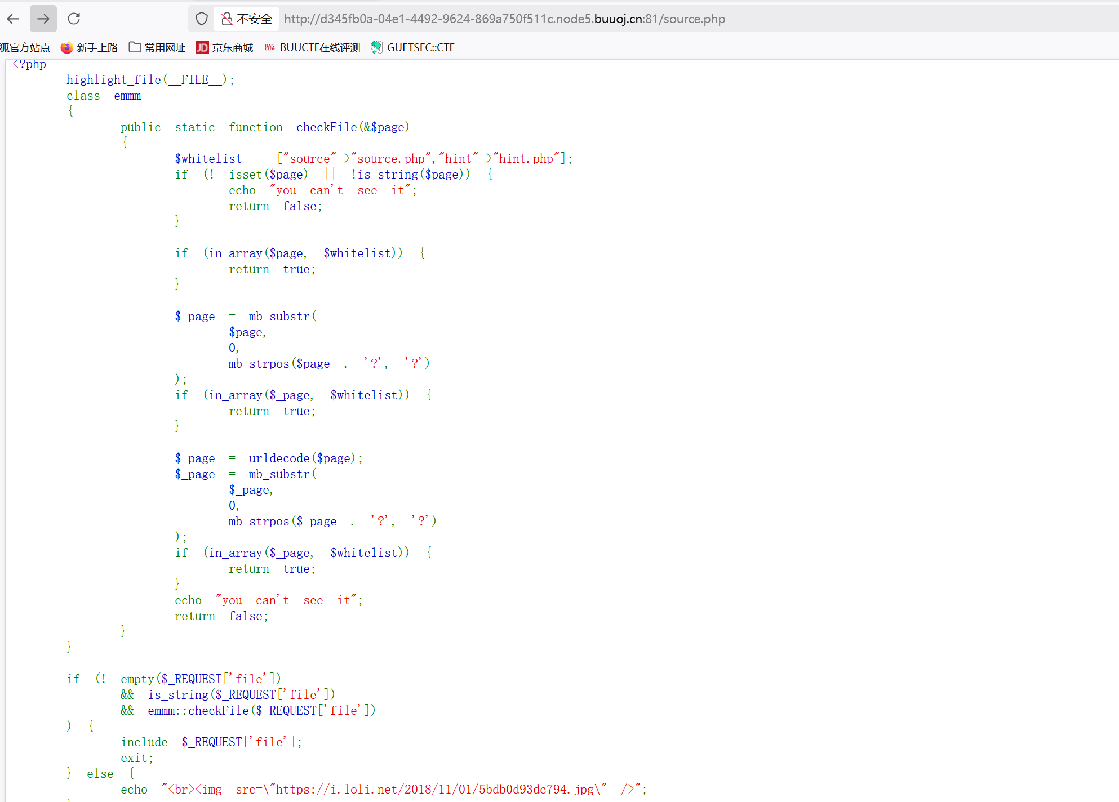Image resolution: width=1119 pixels, height=802 pixels.
Task: Click the first mb_strpos($page . '?', '?') line
Action: point(329,364)
